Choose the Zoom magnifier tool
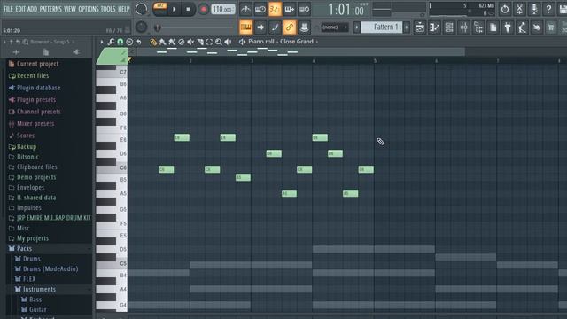Image resolution: width=567 pixels, height=319 pixels. (219, 42)
